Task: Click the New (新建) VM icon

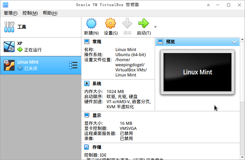Action: [x=91, y=24]
